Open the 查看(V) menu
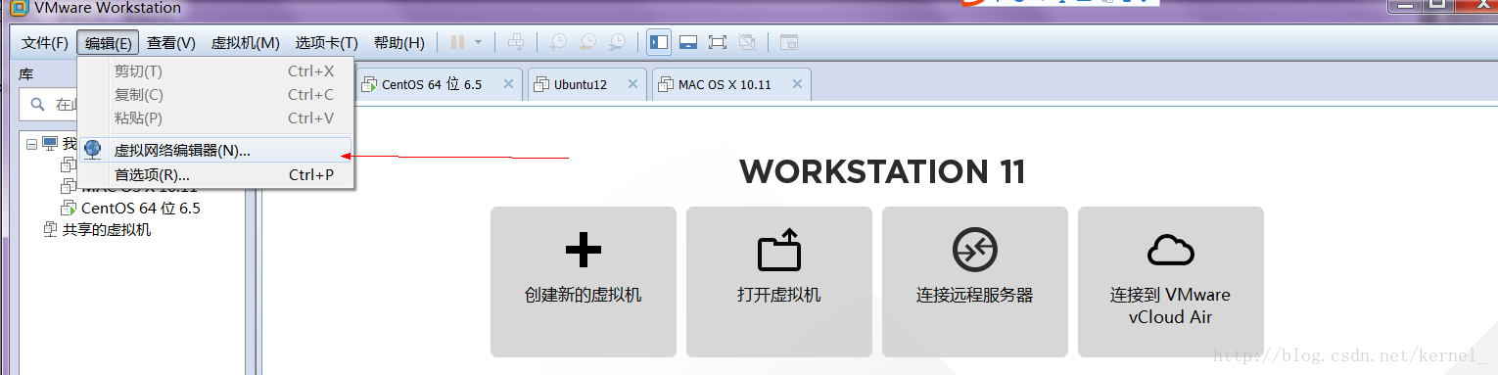This screenshot has height=375, width=1498. 171,43
